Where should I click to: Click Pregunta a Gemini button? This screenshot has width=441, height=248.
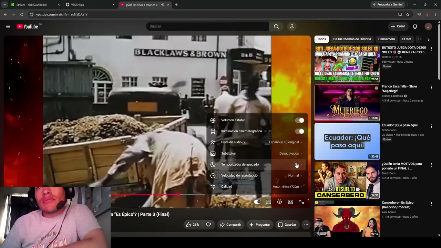(x=387, y=5)
